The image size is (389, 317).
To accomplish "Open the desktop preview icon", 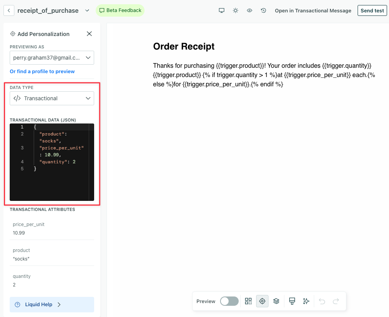I will click(222, 10).
